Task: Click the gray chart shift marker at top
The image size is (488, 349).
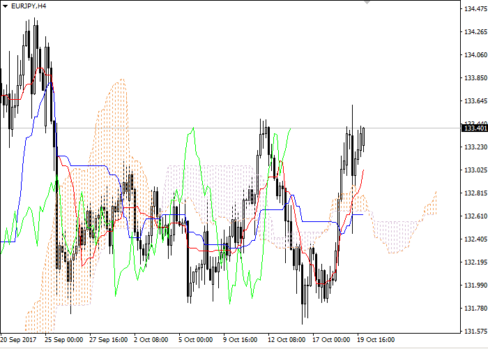Action: [x=367, y=2]
